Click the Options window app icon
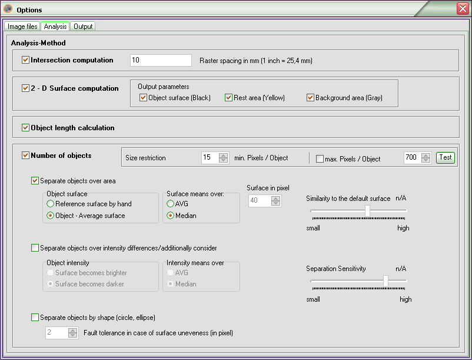The width and height of the screenshot is (472, 360). [x=8, y=9]
